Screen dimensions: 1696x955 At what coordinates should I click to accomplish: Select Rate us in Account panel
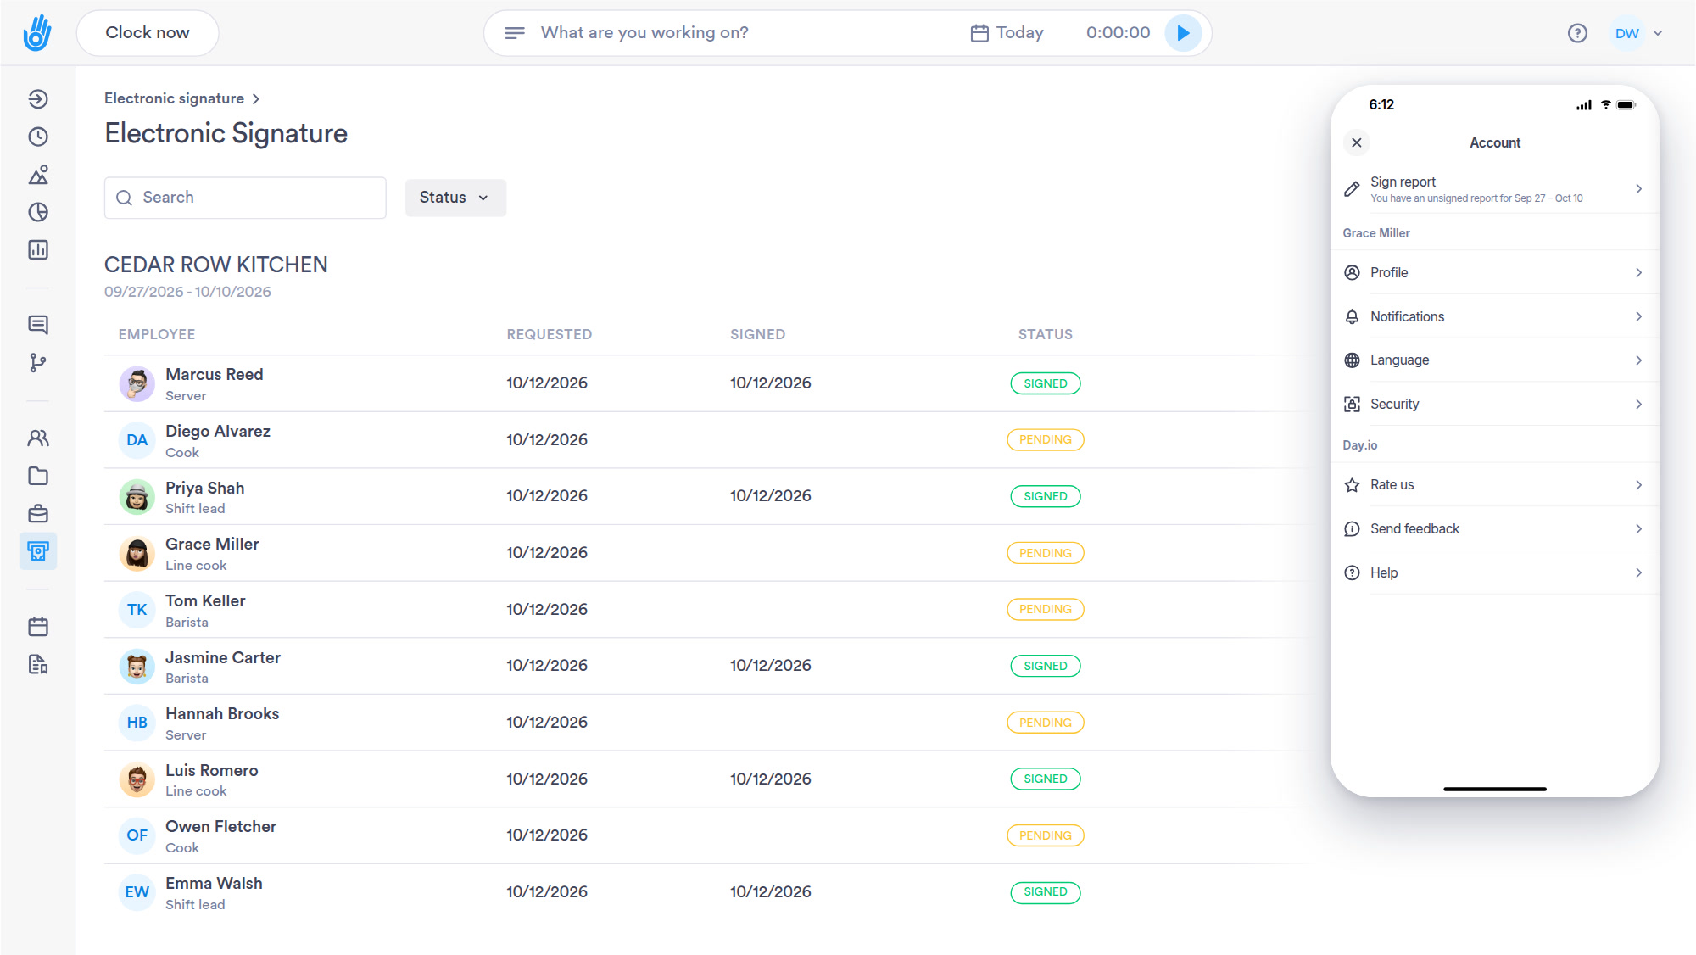tap(1494, 485)
